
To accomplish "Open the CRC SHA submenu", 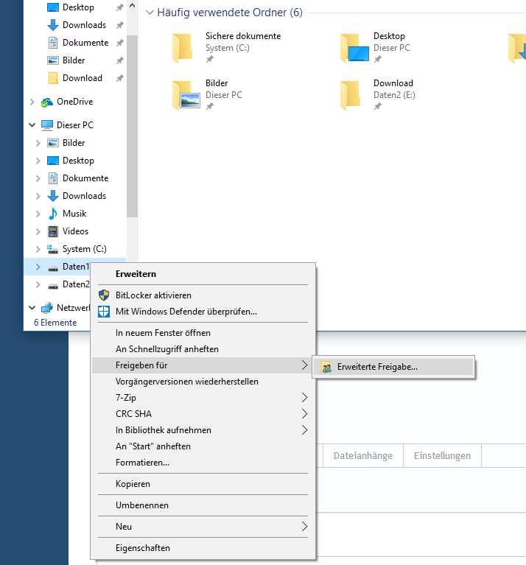I will click(203, 414).
